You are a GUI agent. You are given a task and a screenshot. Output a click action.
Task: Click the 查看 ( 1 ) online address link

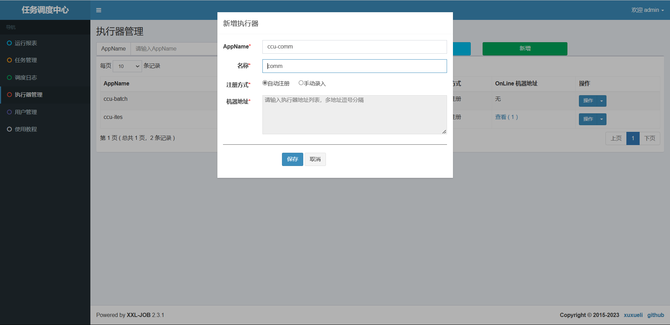(x=506, y=117)
